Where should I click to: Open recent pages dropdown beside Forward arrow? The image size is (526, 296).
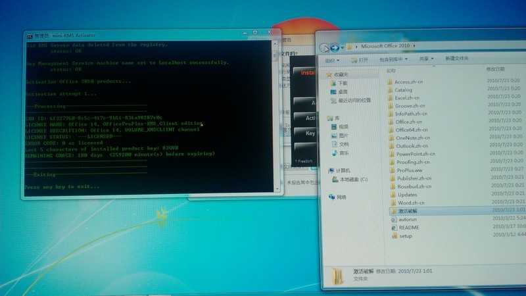coord(342,47)
